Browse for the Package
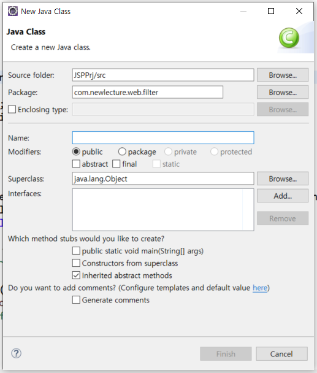Image resolution: width=317 pixels, height=373 pixels. point(283,92)
